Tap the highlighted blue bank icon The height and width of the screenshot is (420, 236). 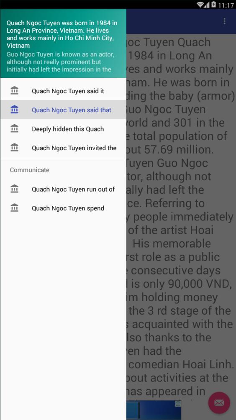pyautogui.click(x=15, y=110)
